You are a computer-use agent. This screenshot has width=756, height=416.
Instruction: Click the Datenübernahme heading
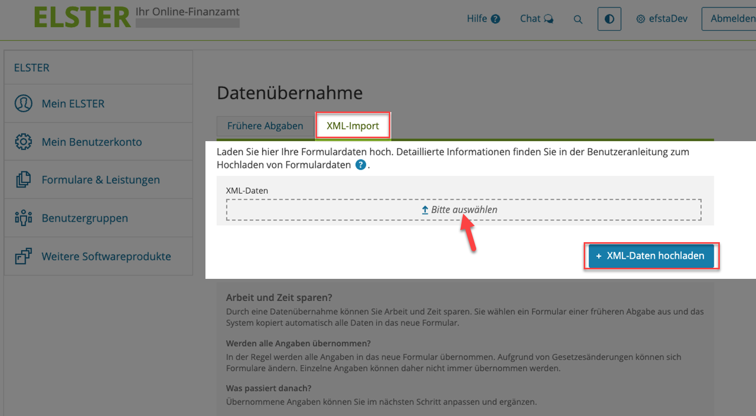(290, 93)
